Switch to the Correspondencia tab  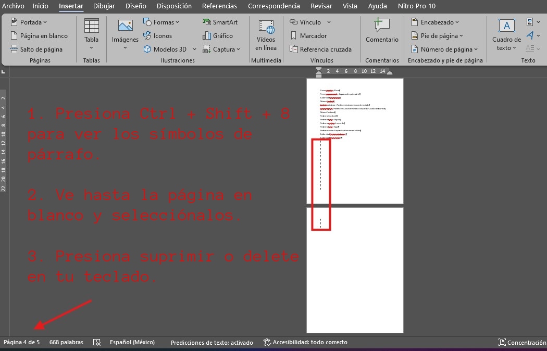tap(274, 6)
